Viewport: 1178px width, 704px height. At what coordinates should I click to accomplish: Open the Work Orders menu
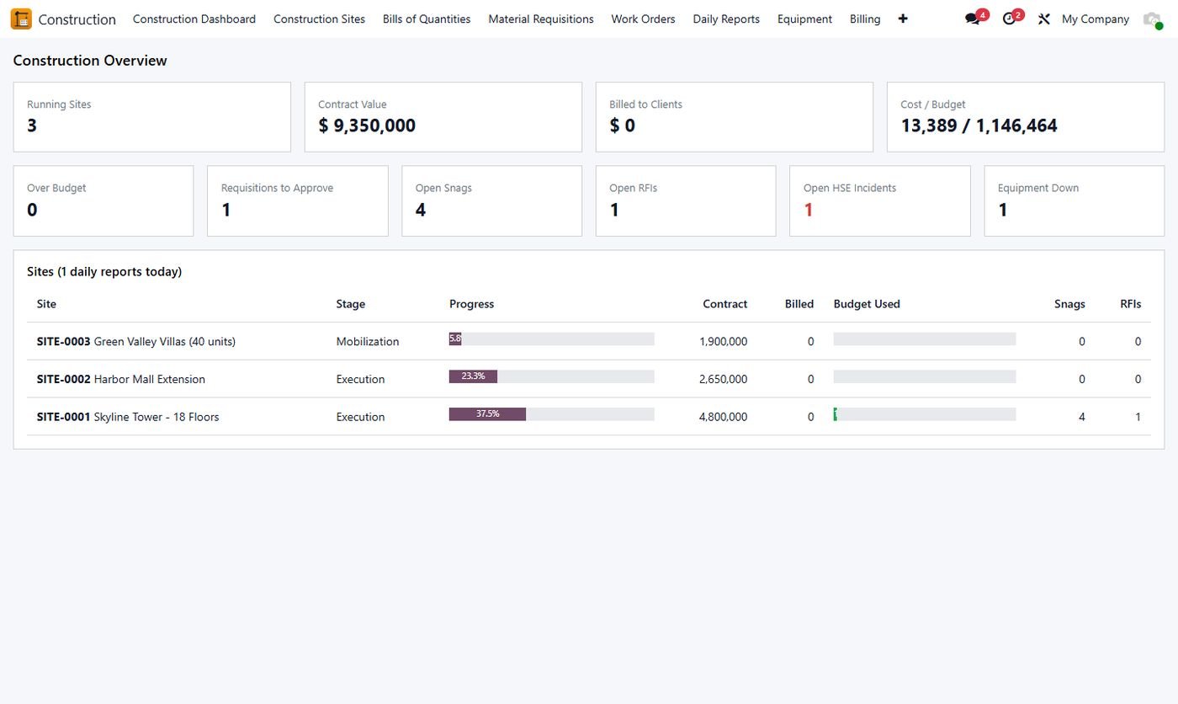[643, 19]
